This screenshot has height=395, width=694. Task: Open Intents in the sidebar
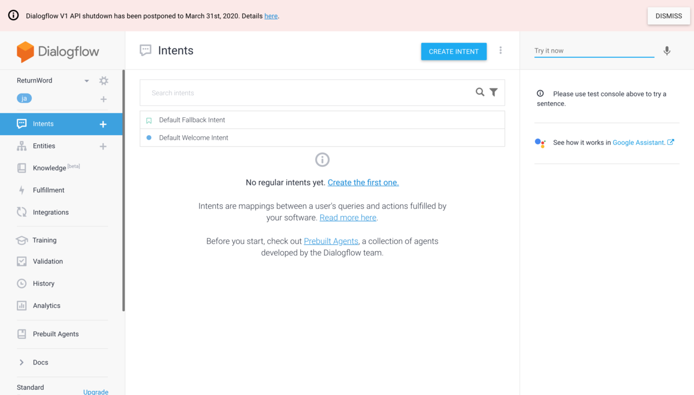(43, 124)
